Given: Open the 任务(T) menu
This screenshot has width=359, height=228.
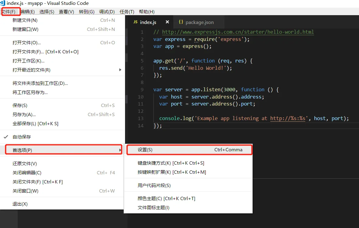Looking at the screenshot, I should (x=127, y=12).
